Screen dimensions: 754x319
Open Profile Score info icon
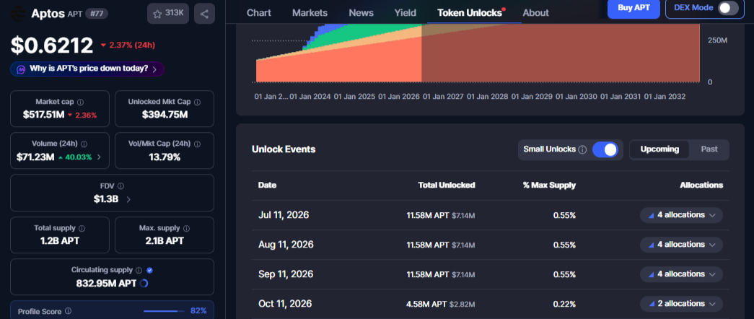pos(69,311)
